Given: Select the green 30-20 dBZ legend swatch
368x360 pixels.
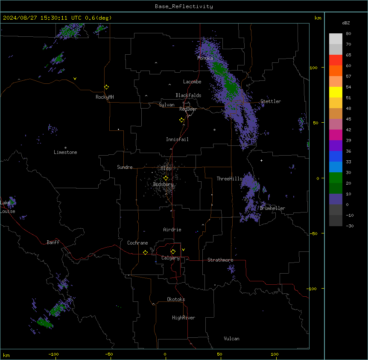Looking at the screenshot, I should click(x=336, y=178).
